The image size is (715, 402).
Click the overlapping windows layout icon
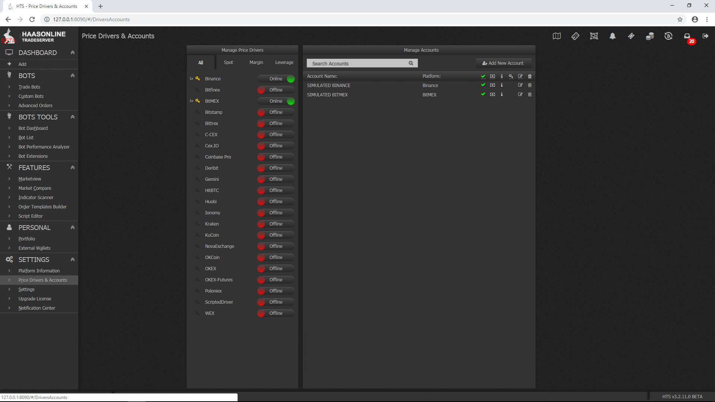tap(594, 36)
